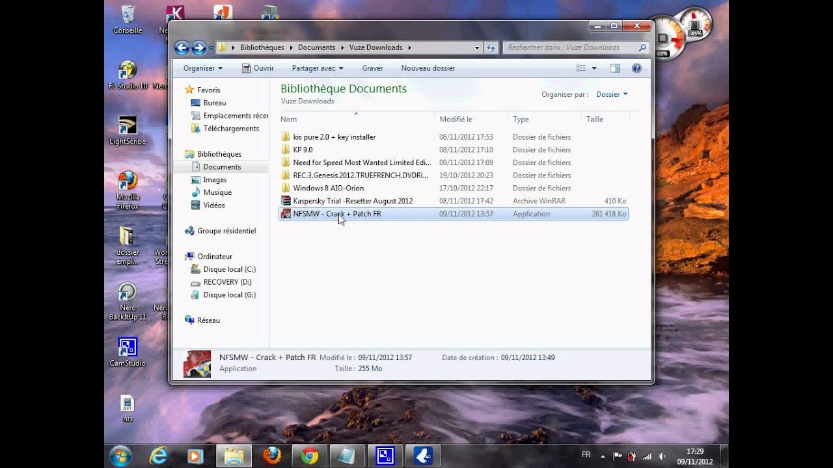
Task: Go back with the Explorer back arrow
Action: (x=182, y=47)
